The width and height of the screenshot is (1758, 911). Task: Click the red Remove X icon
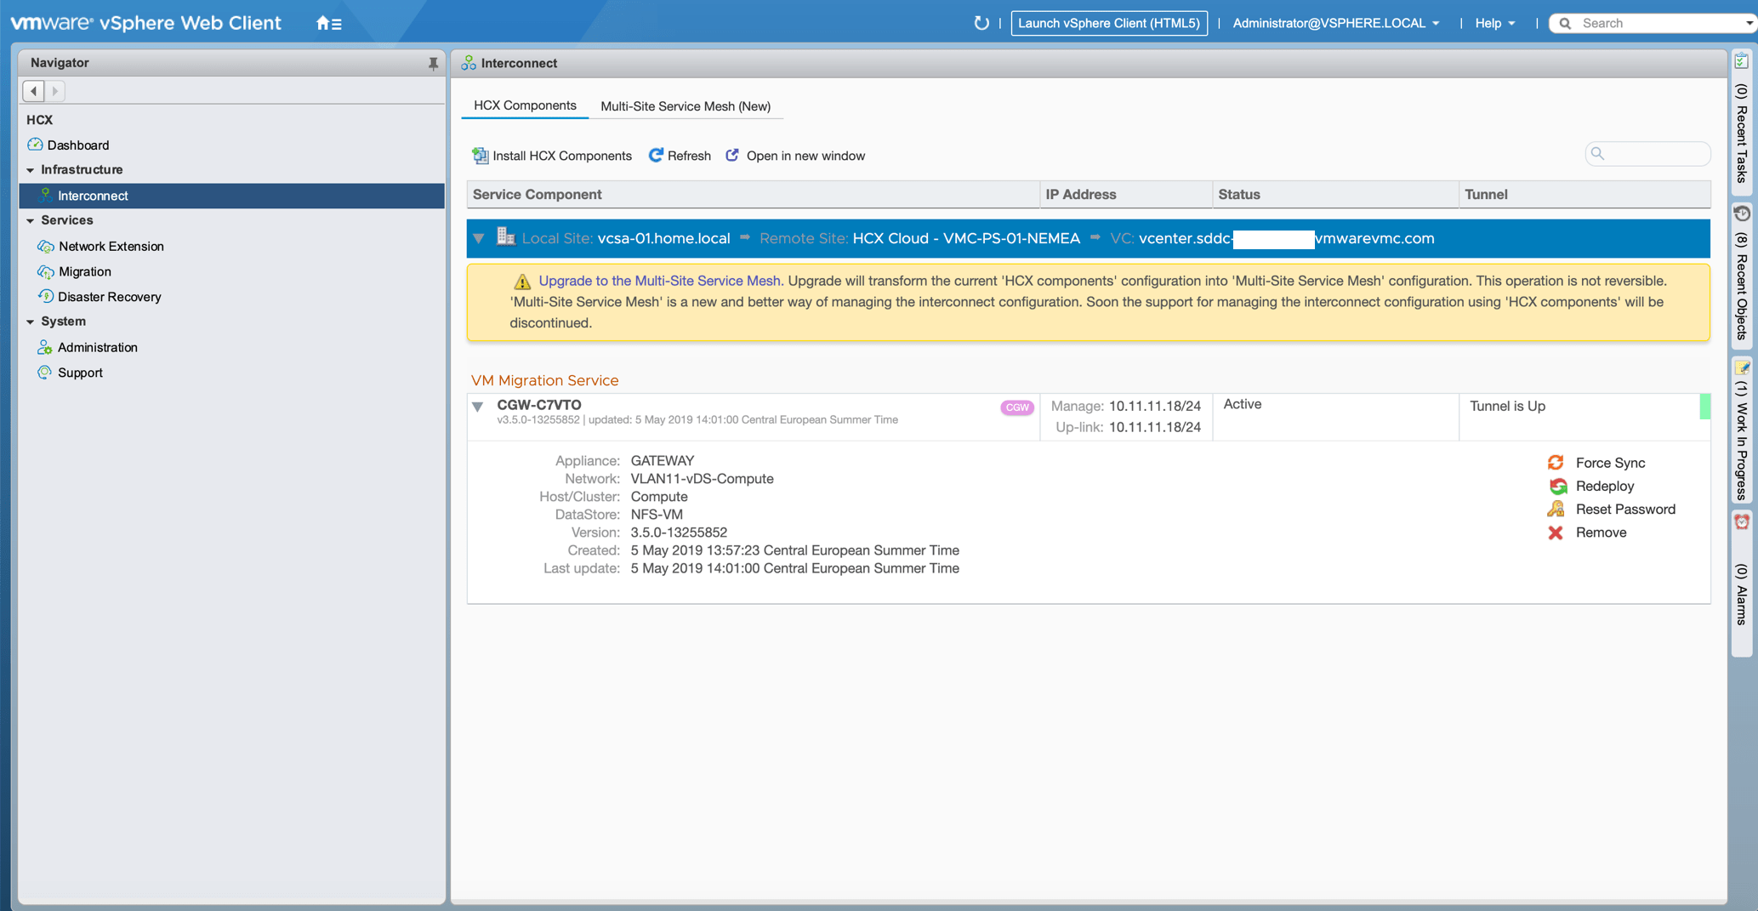click(1556, 532)
